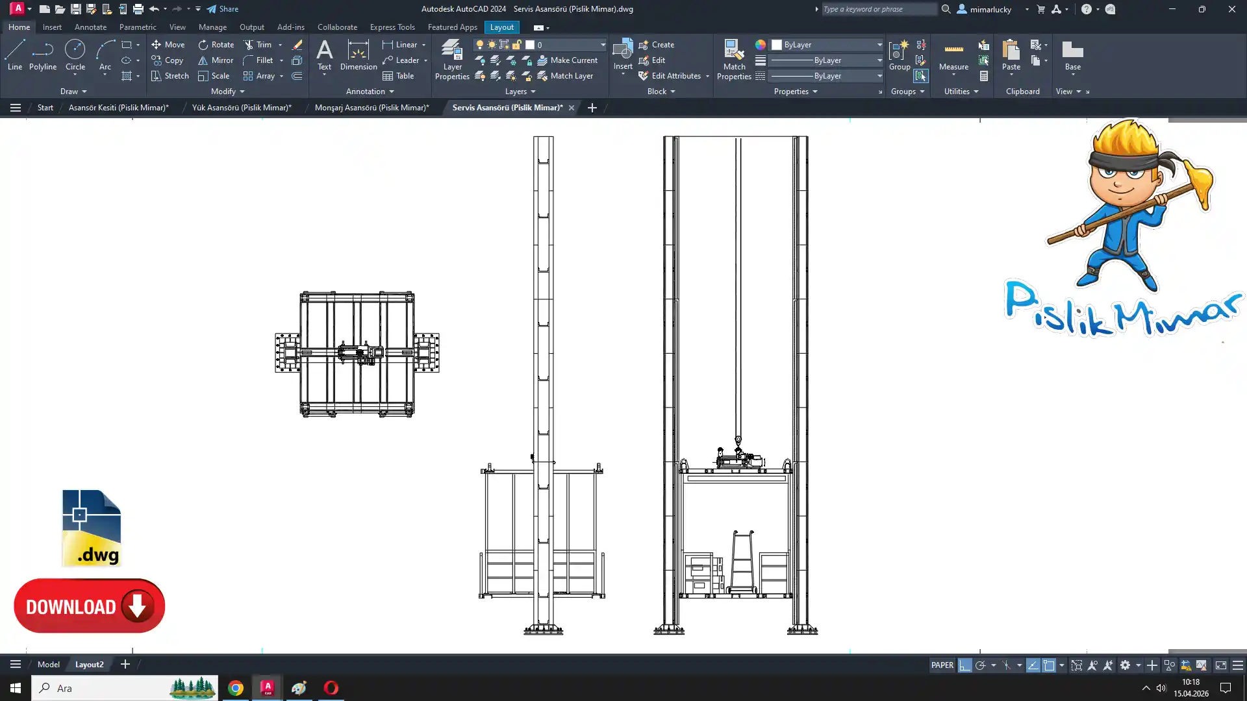Toggle PAPER space button
The width and height of the screenshot is (1247, 701).
[942, 665]
